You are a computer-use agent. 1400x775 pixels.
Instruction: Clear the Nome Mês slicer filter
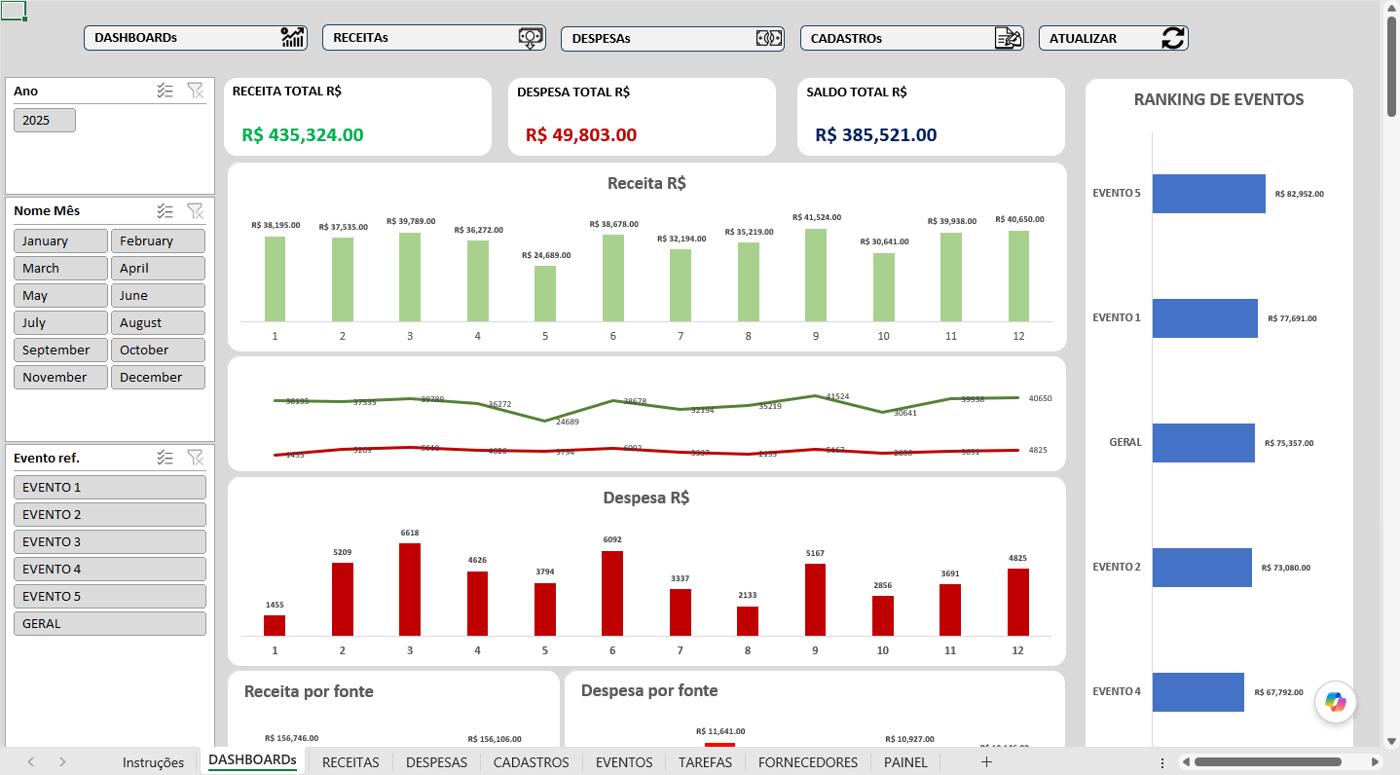195,210
